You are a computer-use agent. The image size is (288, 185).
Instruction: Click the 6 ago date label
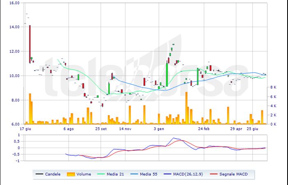(x=69, y=129)
